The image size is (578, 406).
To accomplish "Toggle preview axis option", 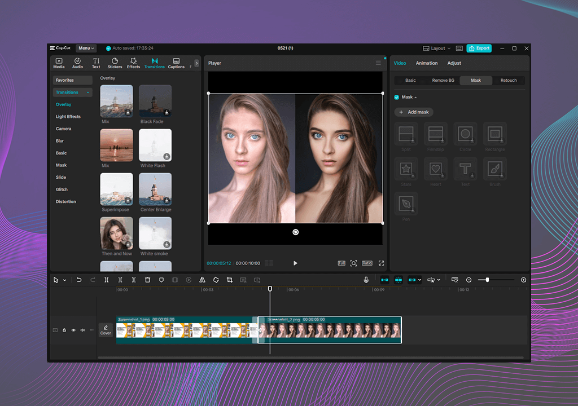I will click(431, 280).
